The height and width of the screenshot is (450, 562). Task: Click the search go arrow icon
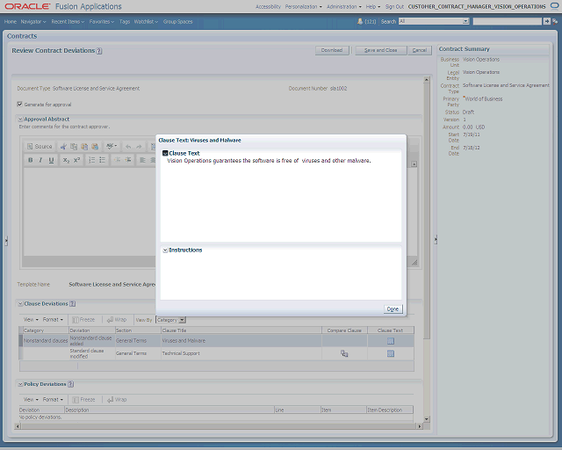(546, 21)
